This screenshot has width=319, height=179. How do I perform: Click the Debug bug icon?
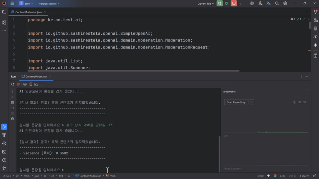click(x=227, y=3)
